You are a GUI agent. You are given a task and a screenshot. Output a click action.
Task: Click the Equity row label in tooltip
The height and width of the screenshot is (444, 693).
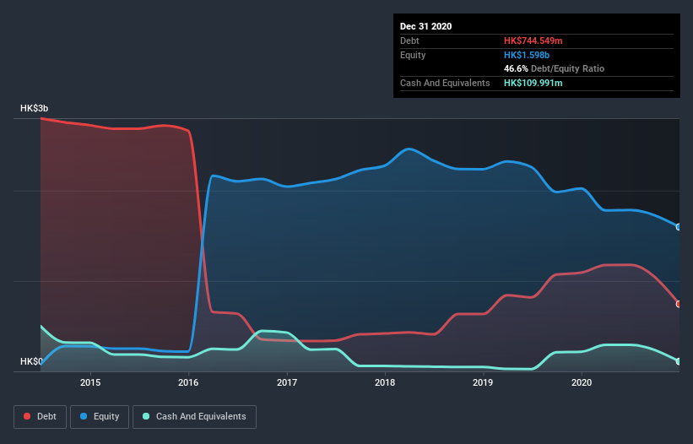click(x=413, y=55)
